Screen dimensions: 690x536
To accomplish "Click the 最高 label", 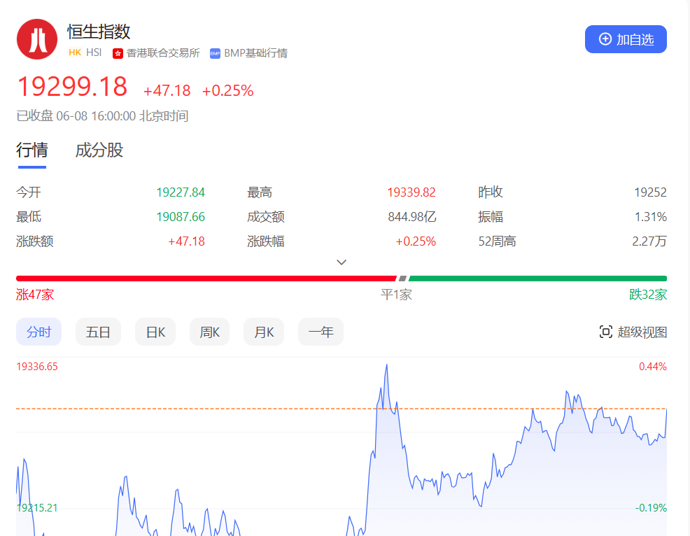I will point(260,192).
